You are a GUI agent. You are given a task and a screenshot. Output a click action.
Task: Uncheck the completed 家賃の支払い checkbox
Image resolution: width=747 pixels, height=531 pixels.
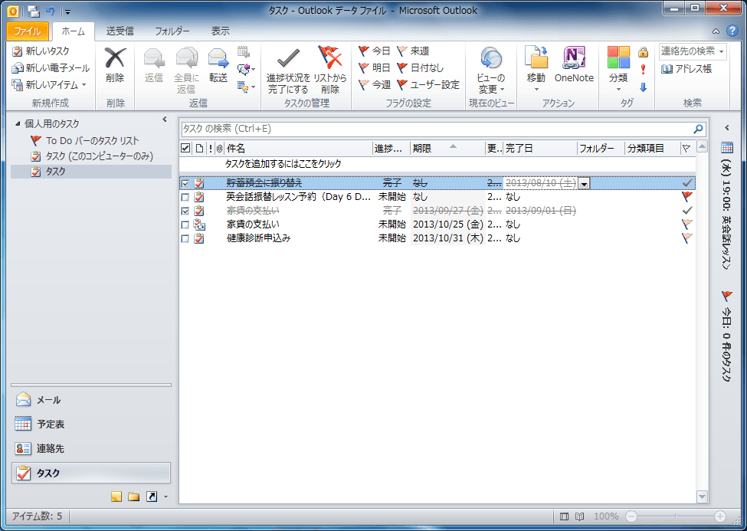[x=185, y=211]
